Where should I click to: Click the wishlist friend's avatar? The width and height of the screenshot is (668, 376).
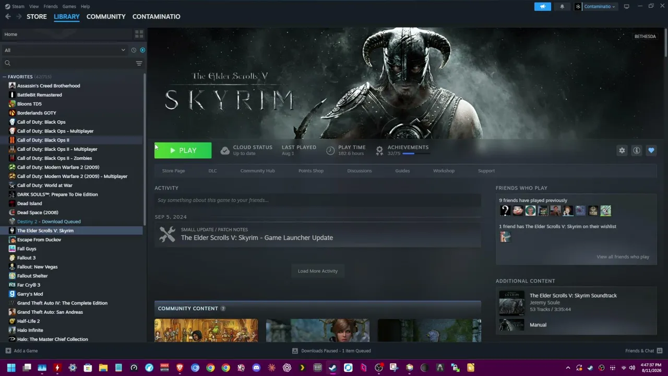505,237
